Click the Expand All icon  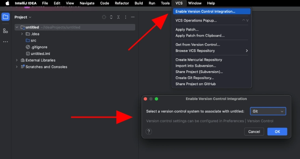coord(111,17)
